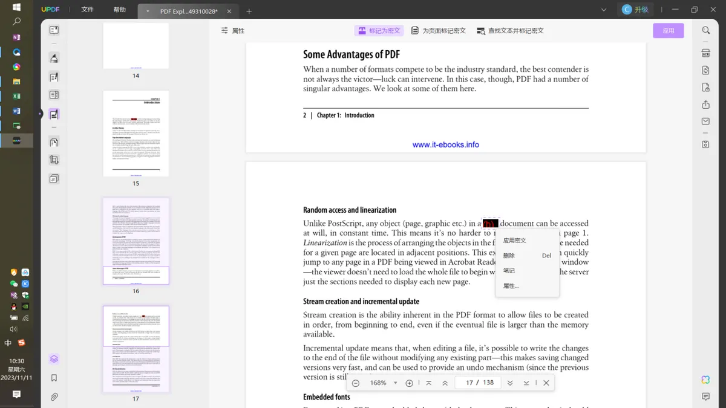The width and height of the screenshot is (726, 408).
Task: Click the page number field showing 17
Action: click(469, 383)
